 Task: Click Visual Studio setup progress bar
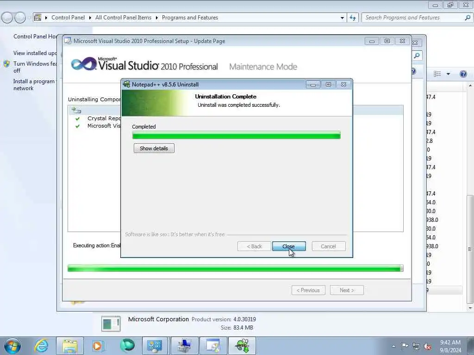point(236,268)
